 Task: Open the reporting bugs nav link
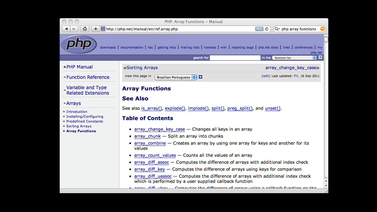(243, 47)
